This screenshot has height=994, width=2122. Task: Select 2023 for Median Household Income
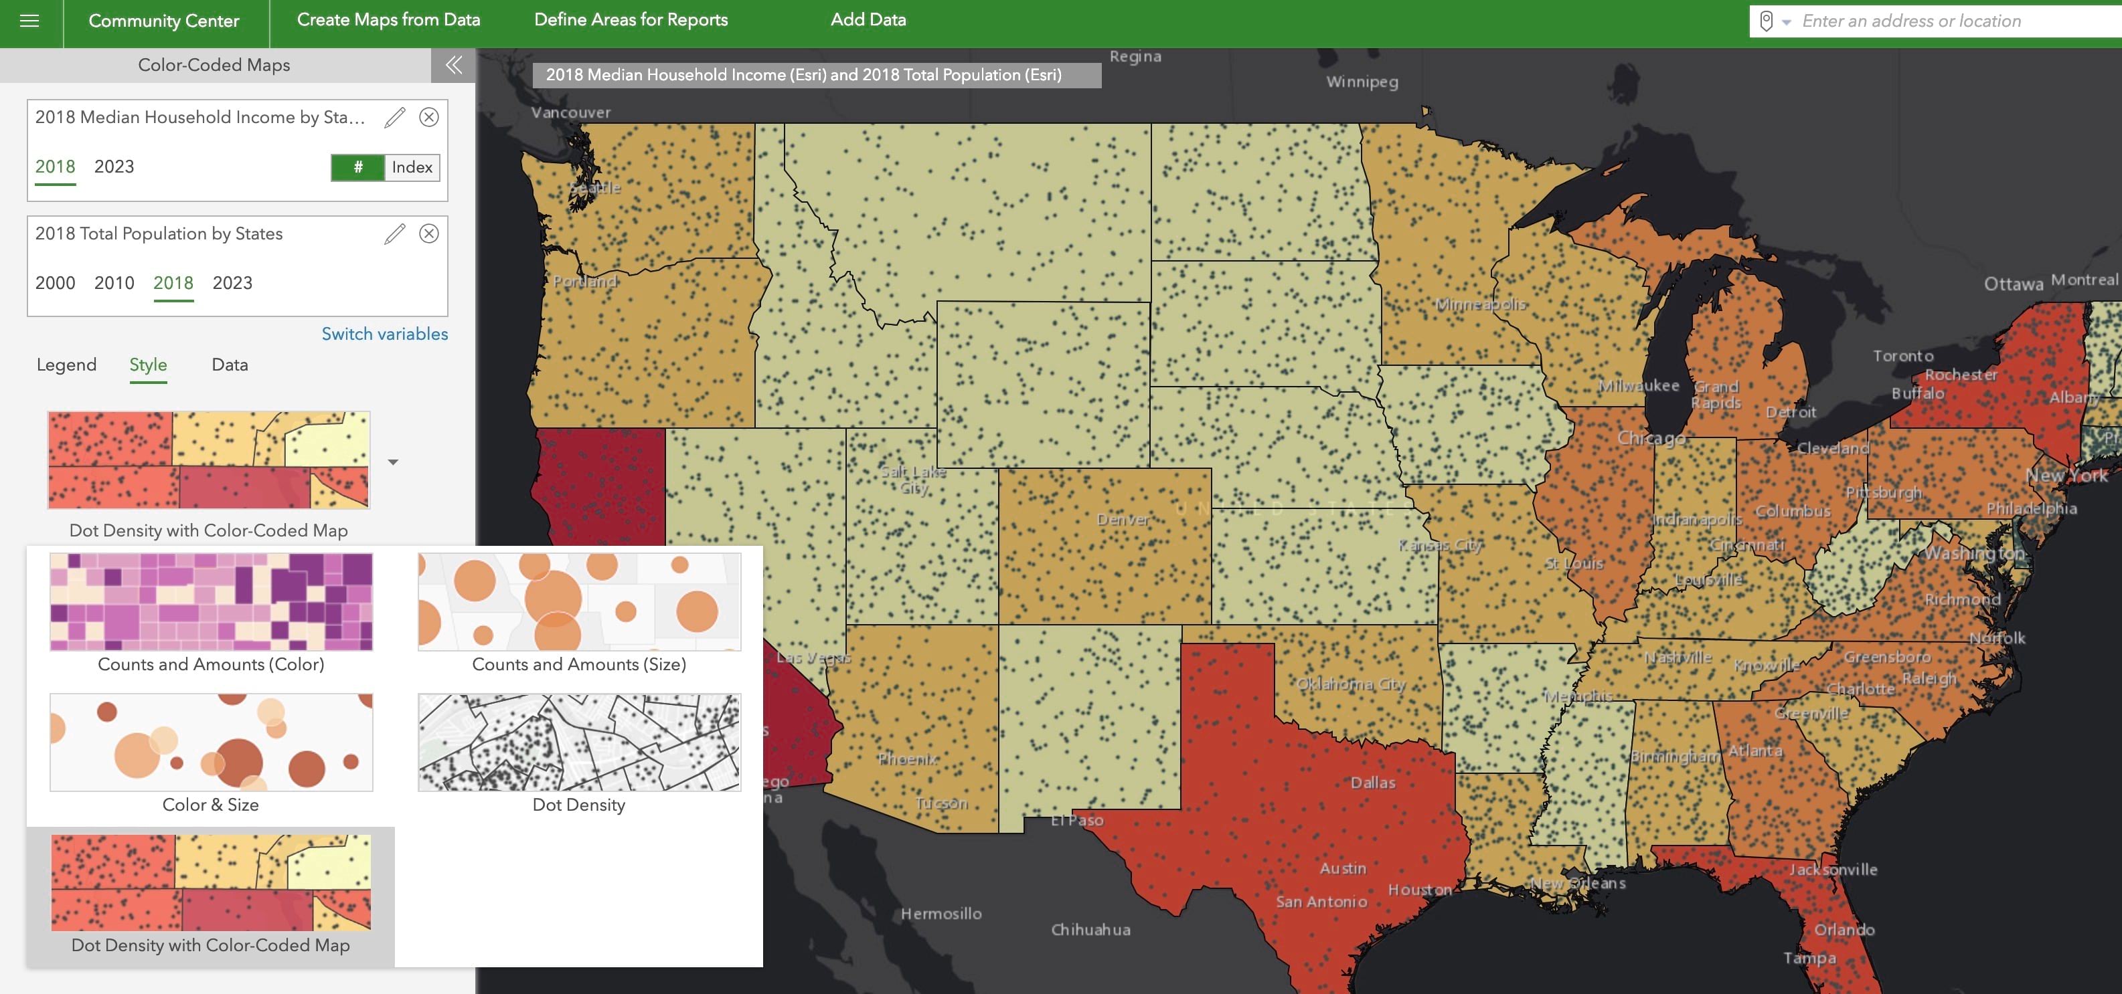115,166
